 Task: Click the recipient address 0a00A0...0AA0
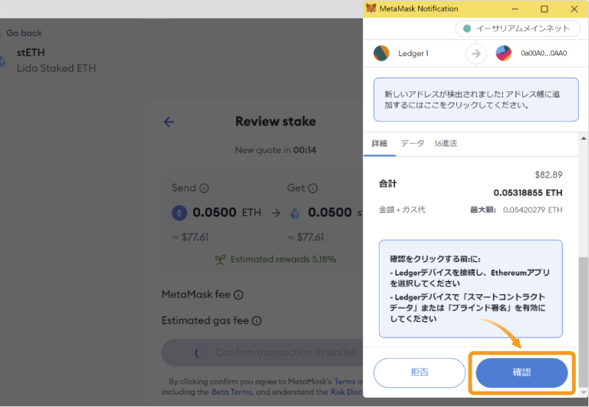click(x=544, y=54)
